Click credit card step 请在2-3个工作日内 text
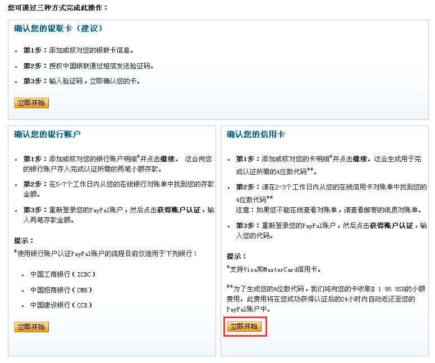The width and height of the screenshot is (435, 363). tap(332, 193)
